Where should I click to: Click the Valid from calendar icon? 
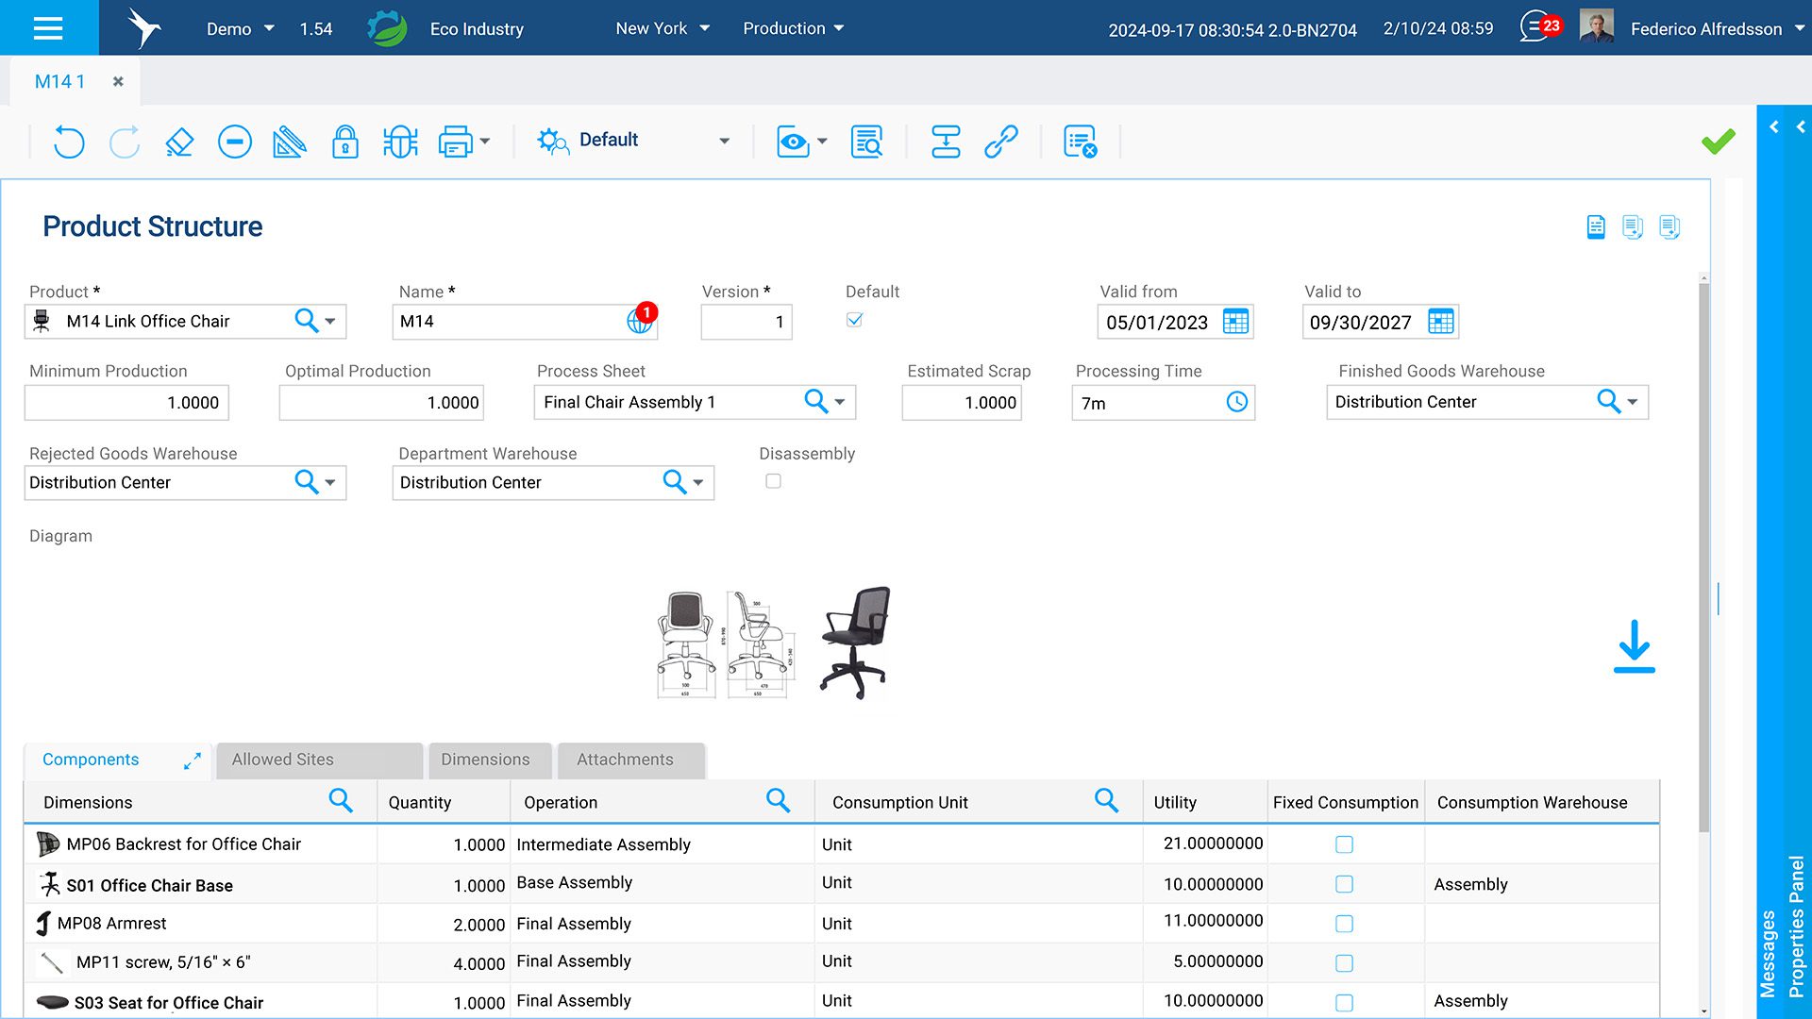pyautogui.click(x=1235, y=322)
